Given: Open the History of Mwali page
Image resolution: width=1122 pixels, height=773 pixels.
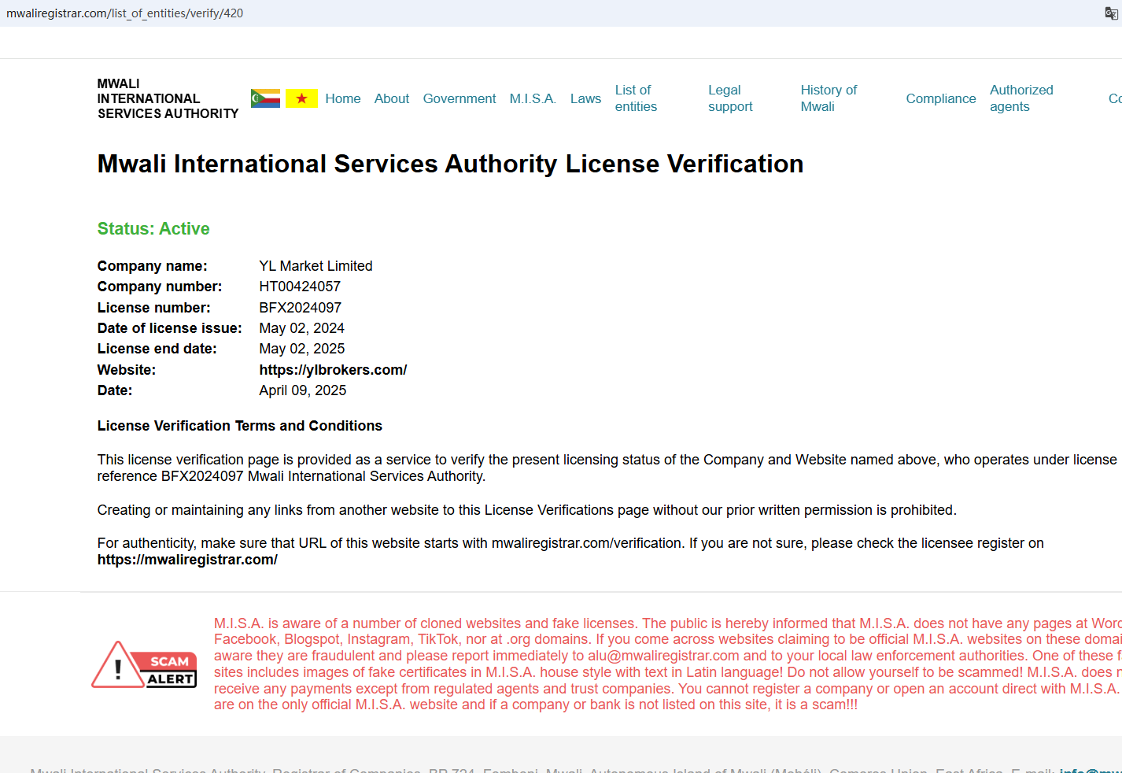Looking at the screenshot, I should point(828,98).
